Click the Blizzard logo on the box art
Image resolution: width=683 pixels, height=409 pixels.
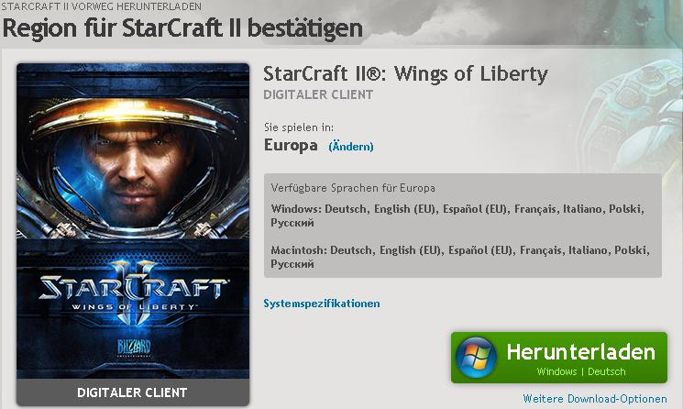point(134,348)
